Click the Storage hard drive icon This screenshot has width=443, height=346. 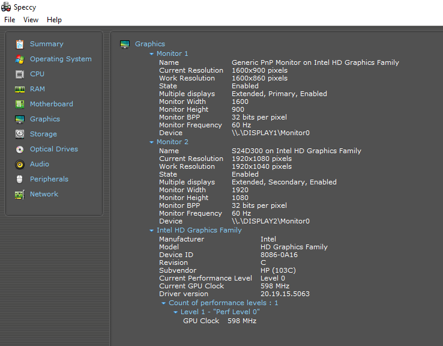20,135
